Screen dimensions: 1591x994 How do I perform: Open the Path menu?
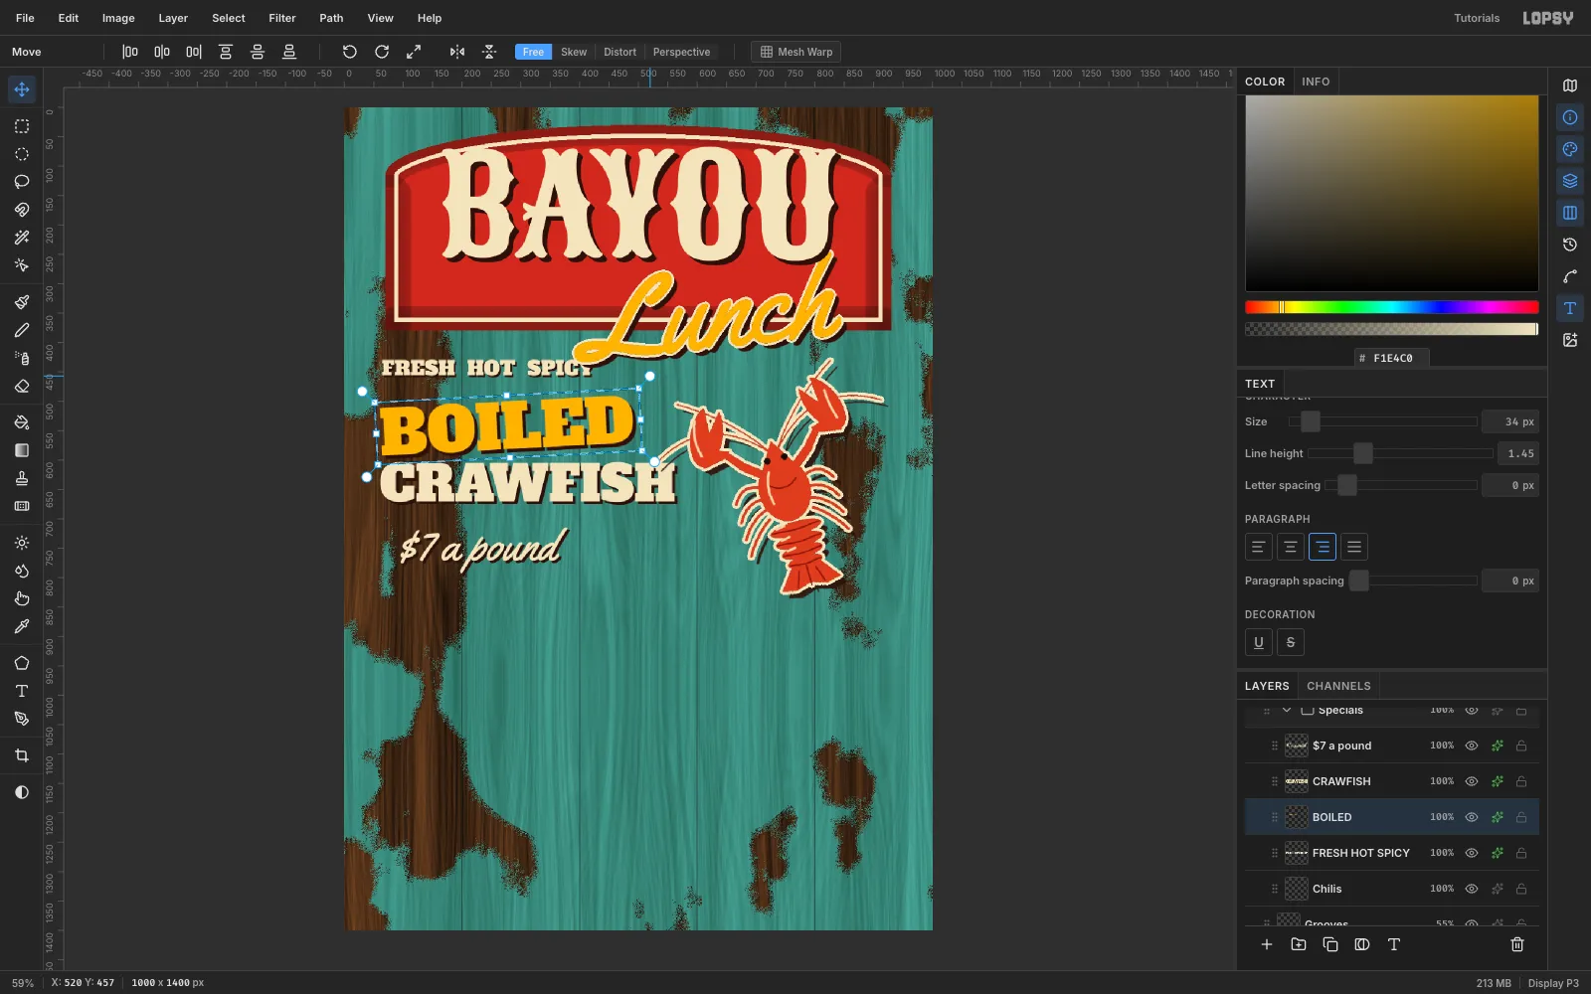tap(331, 18)
